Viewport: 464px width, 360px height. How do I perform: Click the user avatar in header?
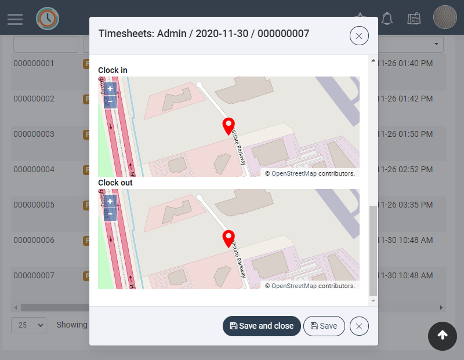445,17
